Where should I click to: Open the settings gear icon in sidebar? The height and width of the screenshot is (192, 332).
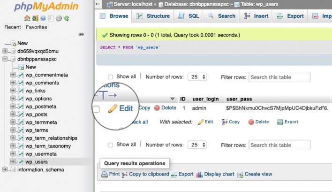pos(59,18)
